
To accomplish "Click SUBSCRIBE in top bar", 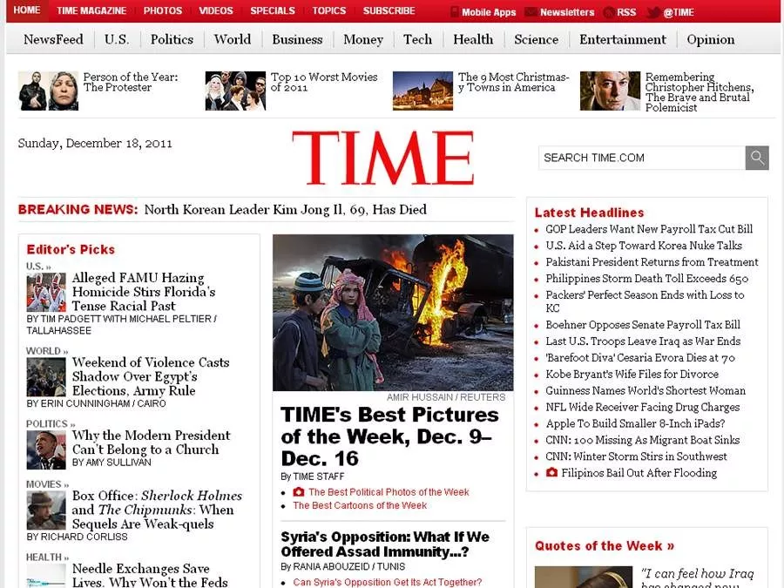I will [389, 10].
